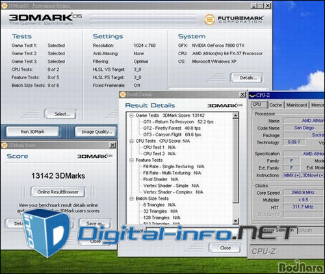The width and height of the screenshot is (325, 274).
Task: Click the Run 3DMark button
Action: 32,132
